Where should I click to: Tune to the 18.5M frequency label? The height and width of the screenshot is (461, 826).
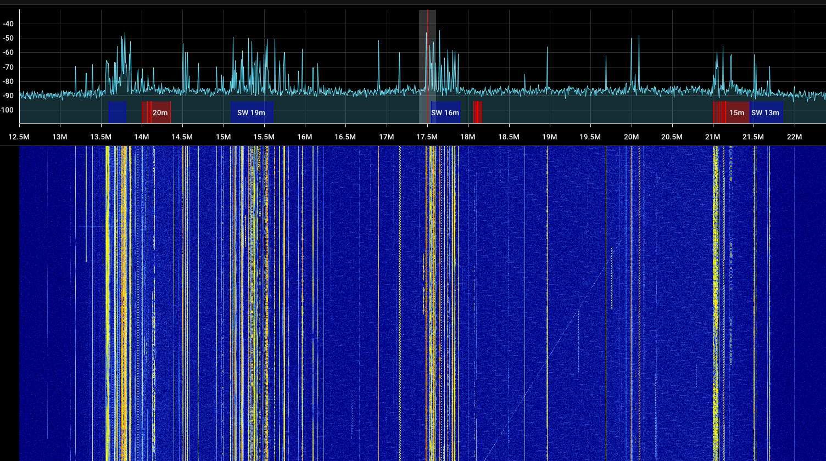[x=509, y=137]
